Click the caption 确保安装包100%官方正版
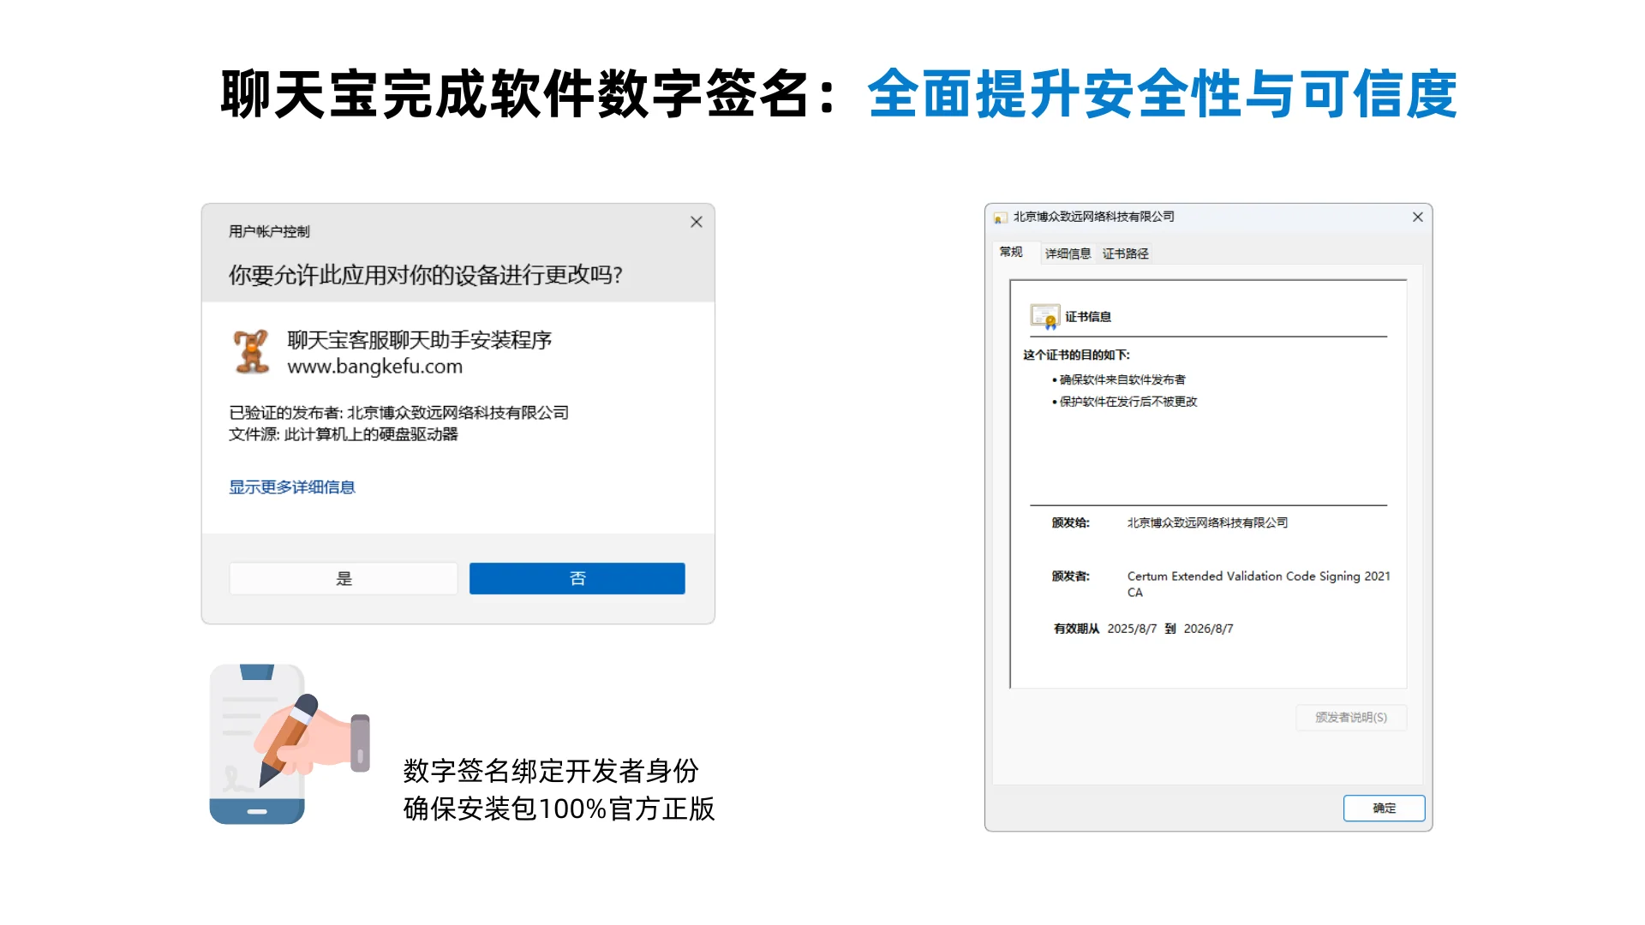 pos(559,809)
